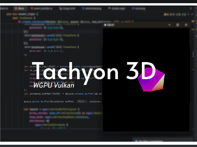
Task: Click the icon.png image file icon
Action: [133, 9]
